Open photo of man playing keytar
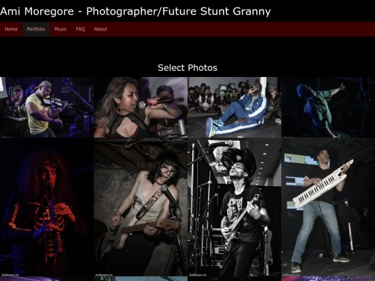 (328, 207)
